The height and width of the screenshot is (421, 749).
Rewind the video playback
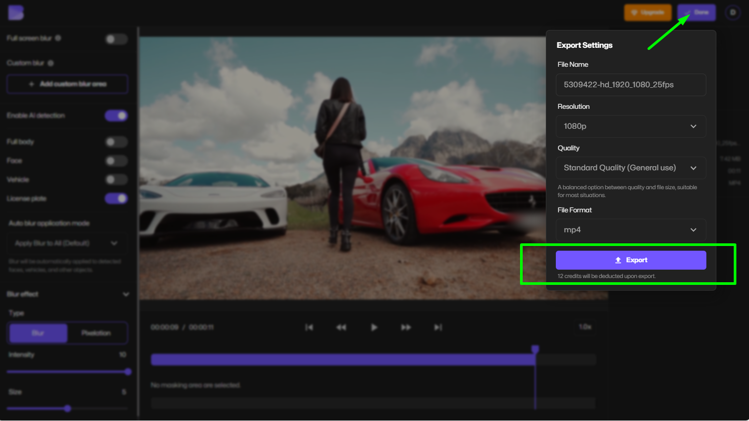coord(342,327)
